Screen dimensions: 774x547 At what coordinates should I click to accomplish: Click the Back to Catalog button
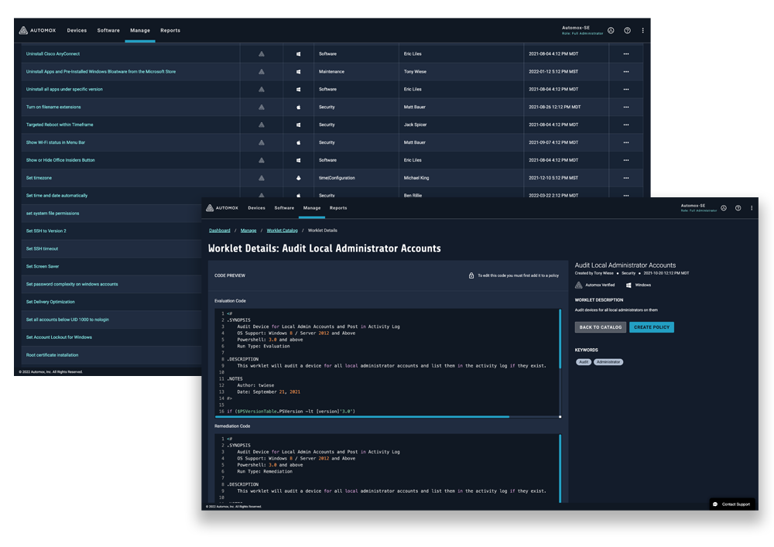click(601, 327)
